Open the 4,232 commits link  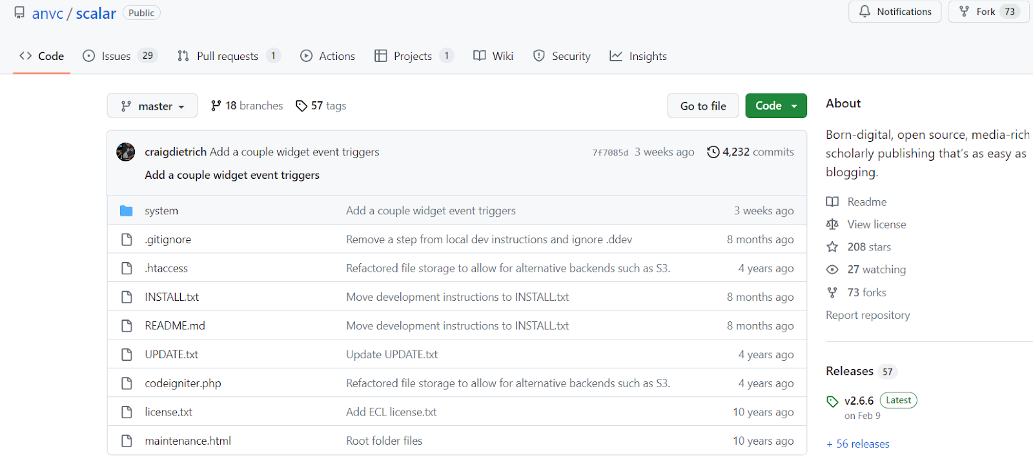751,152
